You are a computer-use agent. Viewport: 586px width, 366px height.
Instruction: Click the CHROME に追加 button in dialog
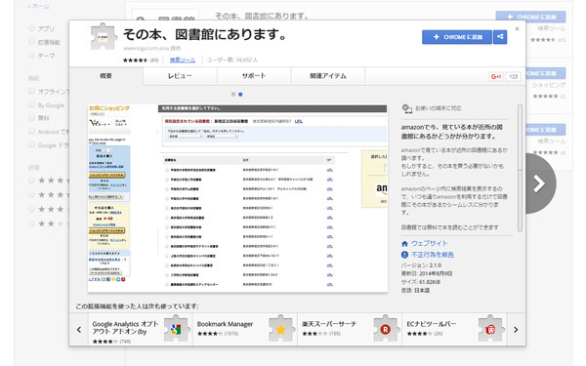click(457, 37)
